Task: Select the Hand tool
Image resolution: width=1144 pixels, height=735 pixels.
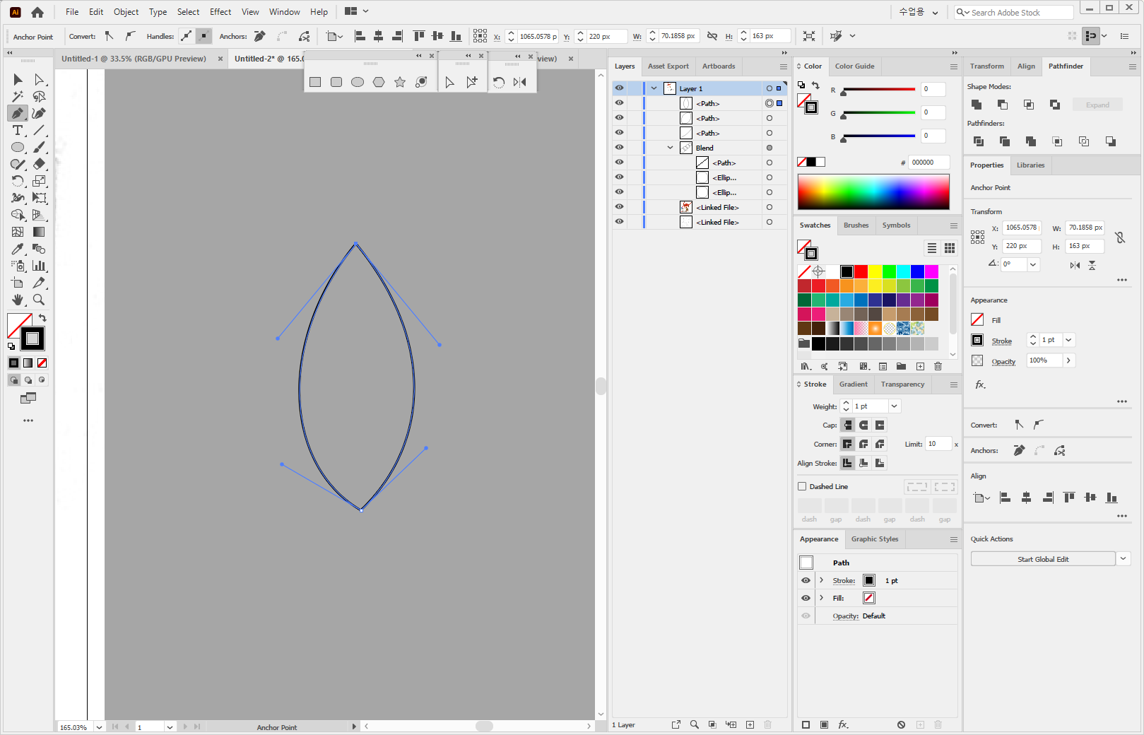Action: pos(18,300)
